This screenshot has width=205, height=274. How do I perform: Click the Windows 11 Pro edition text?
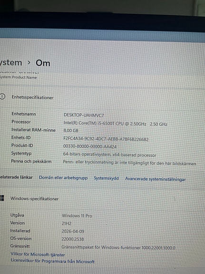point(77,216)
